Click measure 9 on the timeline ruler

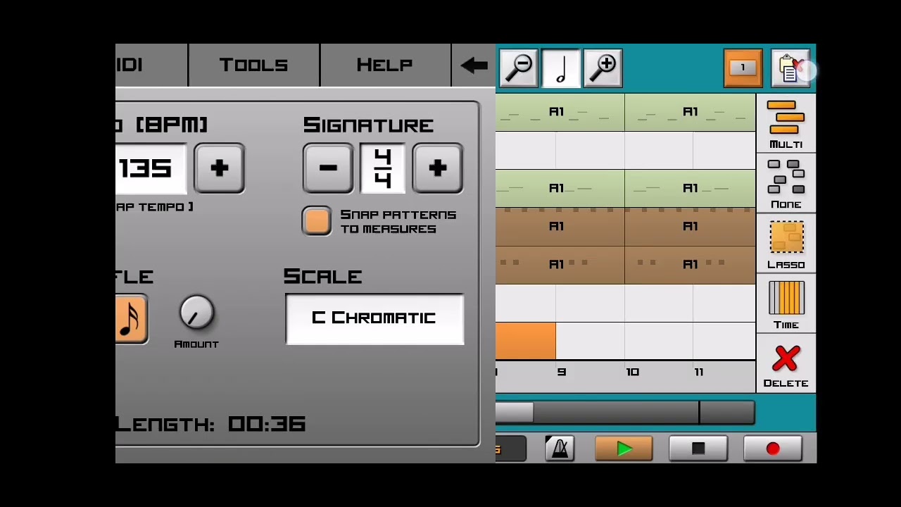(x=561, y=372)
